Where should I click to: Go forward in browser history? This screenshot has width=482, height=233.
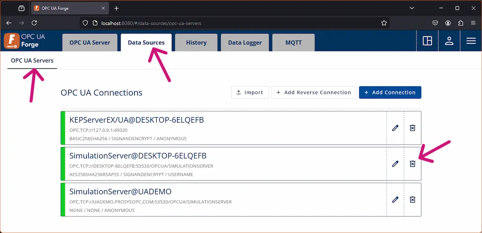point(22,23)
